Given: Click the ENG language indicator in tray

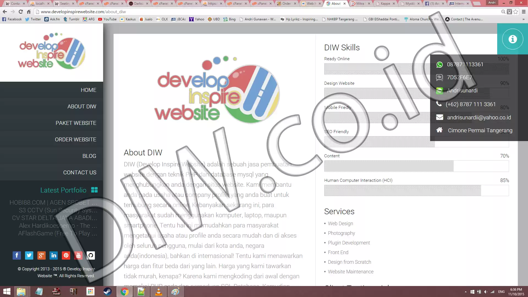Looking at the screenshot, I should point(501,292).
